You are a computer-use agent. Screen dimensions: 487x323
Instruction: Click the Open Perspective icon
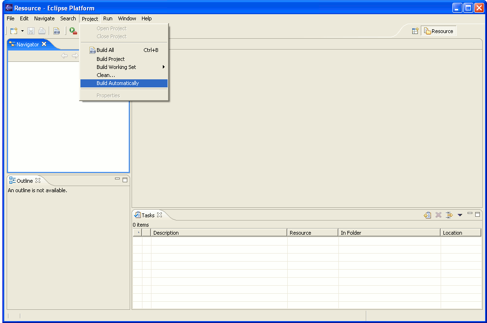[x=415, y=31]
